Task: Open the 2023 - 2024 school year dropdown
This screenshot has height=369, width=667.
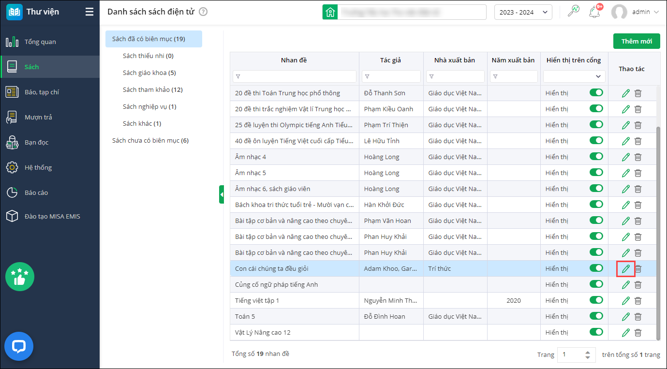Action: point(523,12)
